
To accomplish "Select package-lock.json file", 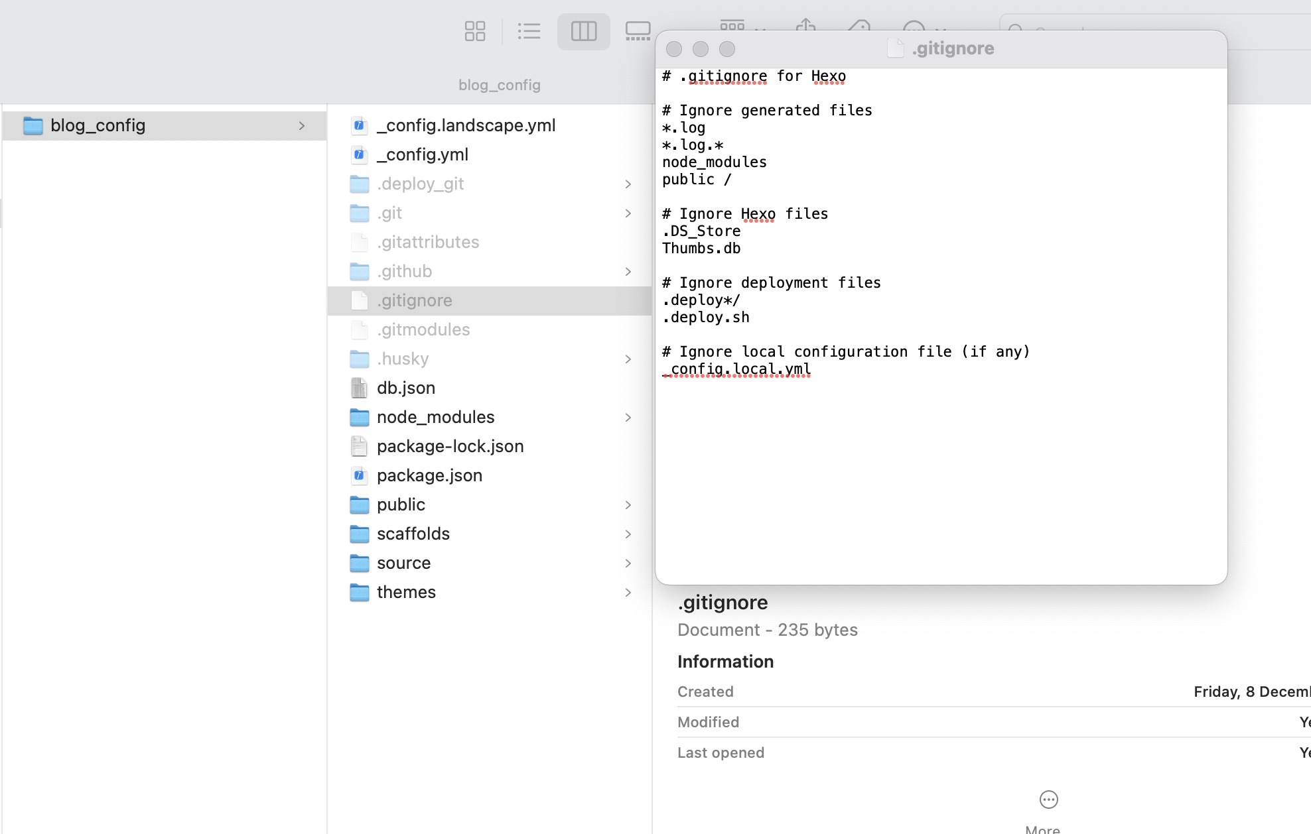I will pyautogui.click(x=450, y=446).
